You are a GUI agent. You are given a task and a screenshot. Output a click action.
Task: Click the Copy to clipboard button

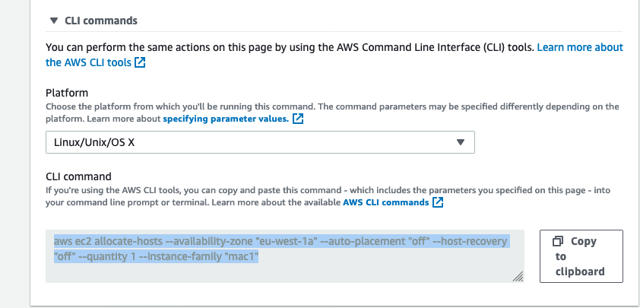(581, 256)
